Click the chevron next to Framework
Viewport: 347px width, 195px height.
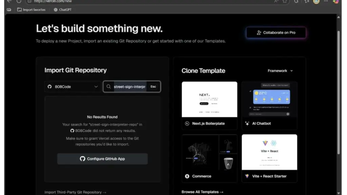coord(291,71)
